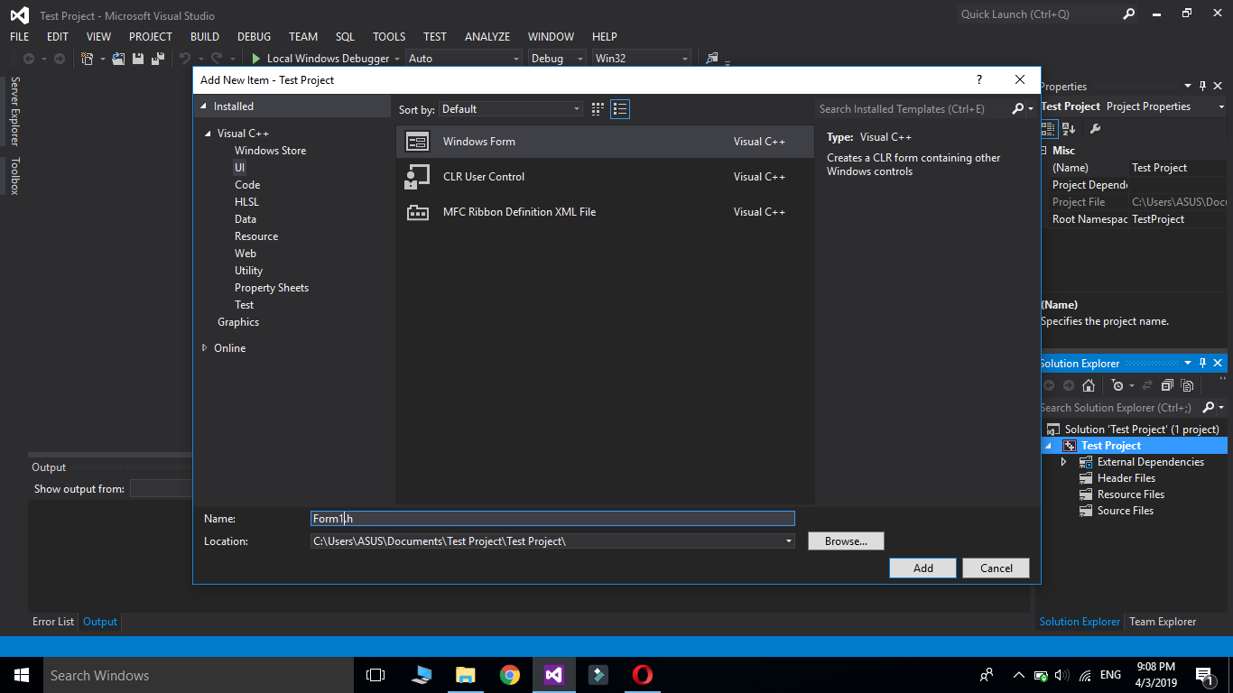1233x693 pixels.
Task: Click the Properties wrench icon
Action: [x=1095, y=128]
